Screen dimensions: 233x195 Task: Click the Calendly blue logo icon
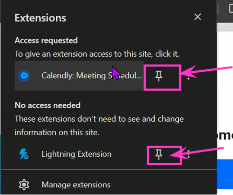pyautogui.click(x=24, y=75)
